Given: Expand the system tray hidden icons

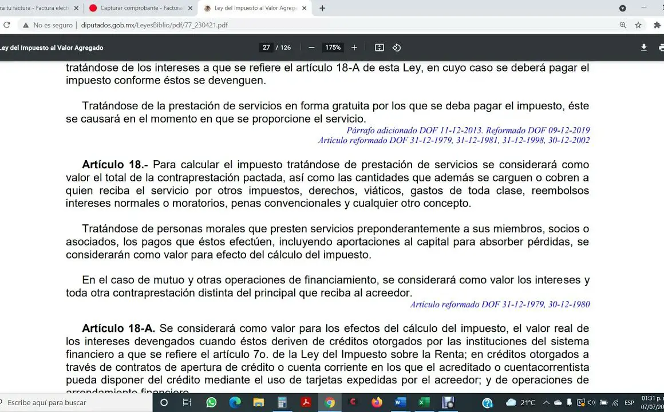Looking at the screenshot, I should (546, 402).
